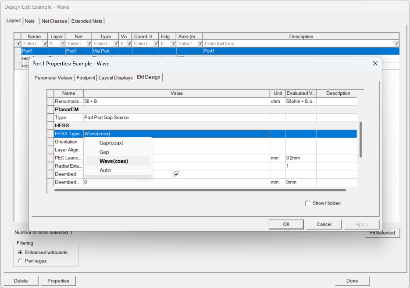Select the EM Design tab

(x=149, y=77)
